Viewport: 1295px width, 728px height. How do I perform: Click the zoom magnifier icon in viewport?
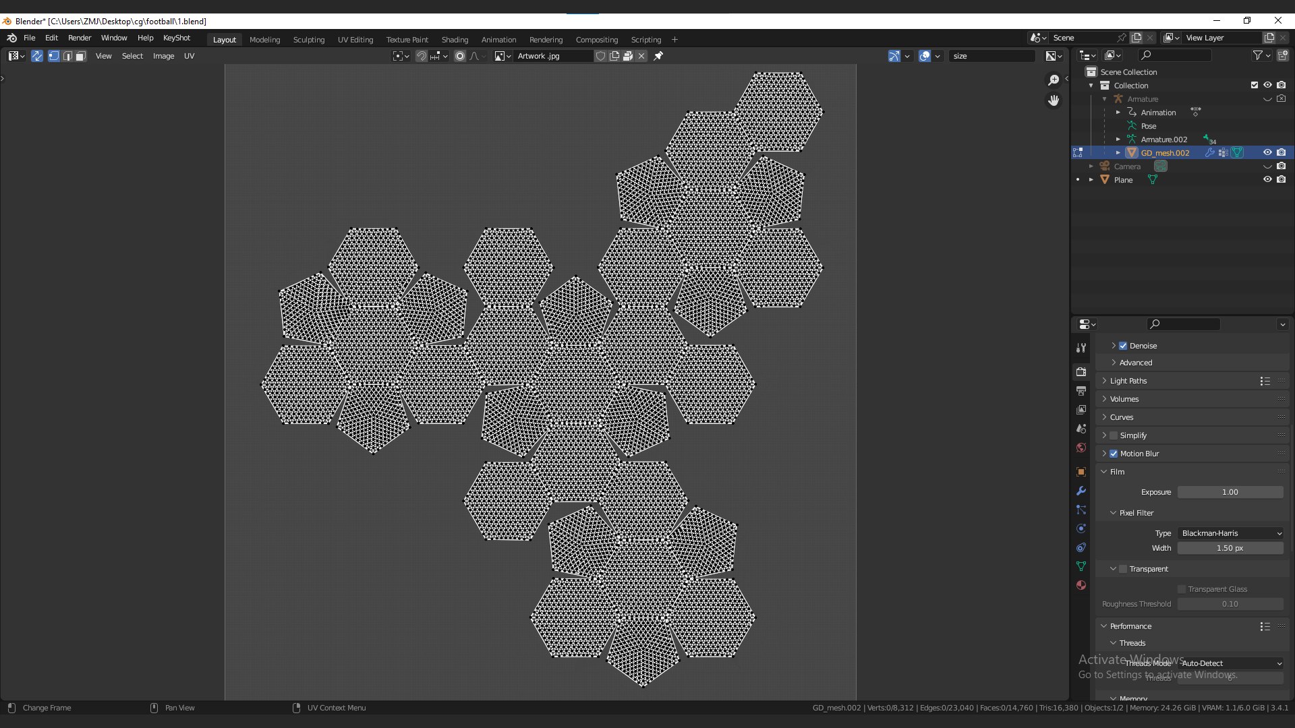[x=1054, y=80]
